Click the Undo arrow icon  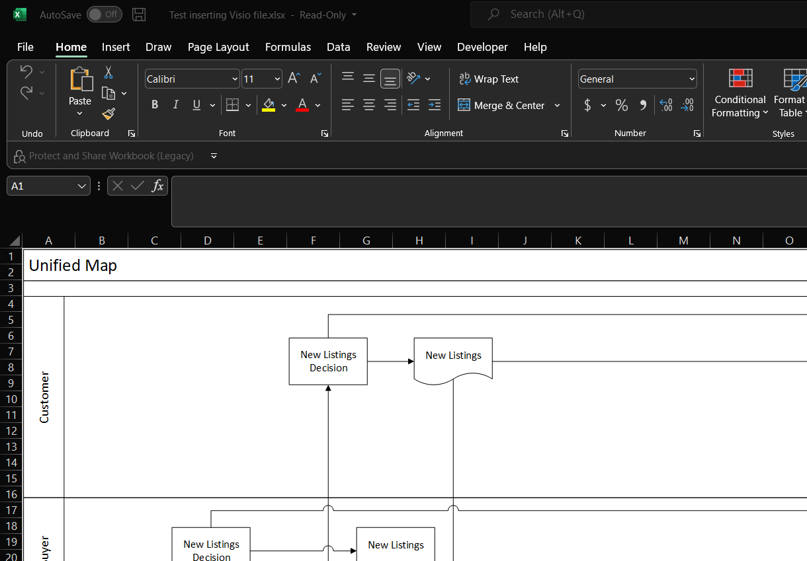click(x=26, y=71)
